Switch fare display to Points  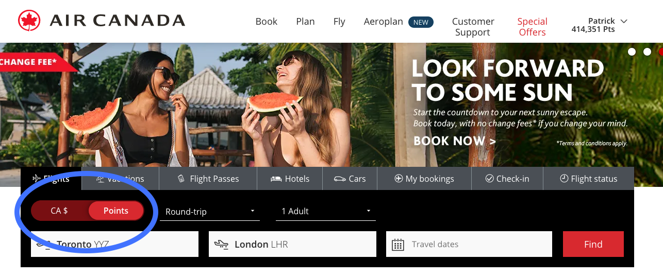coord(116,211)
